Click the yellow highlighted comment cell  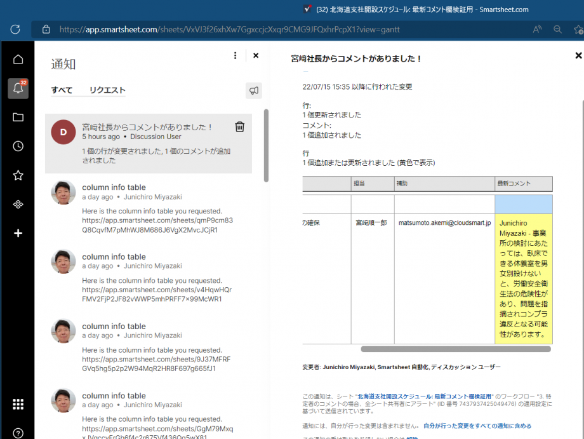(x=523, y=278)
